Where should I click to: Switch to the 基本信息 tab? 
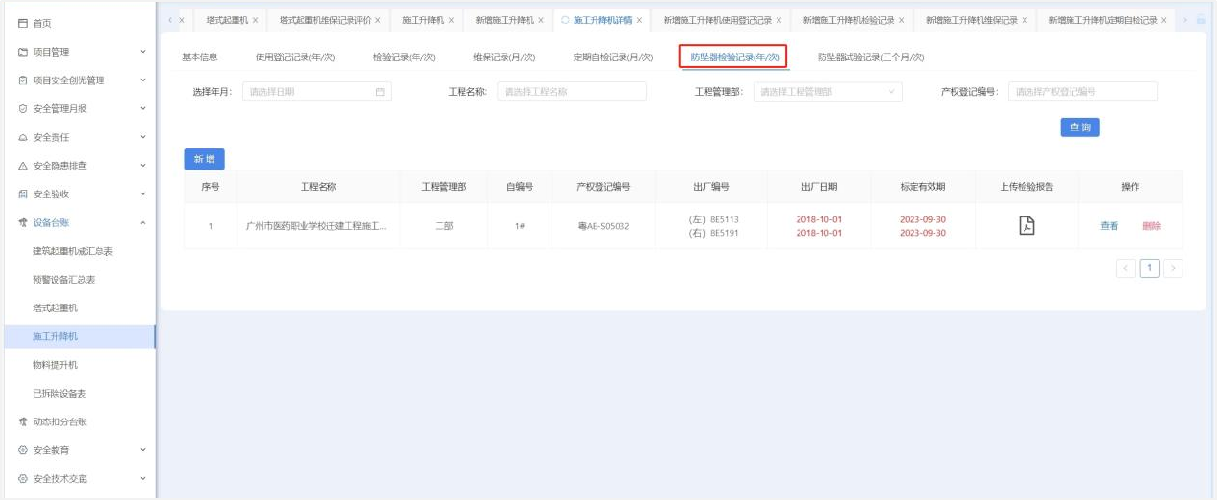[200, 57]
